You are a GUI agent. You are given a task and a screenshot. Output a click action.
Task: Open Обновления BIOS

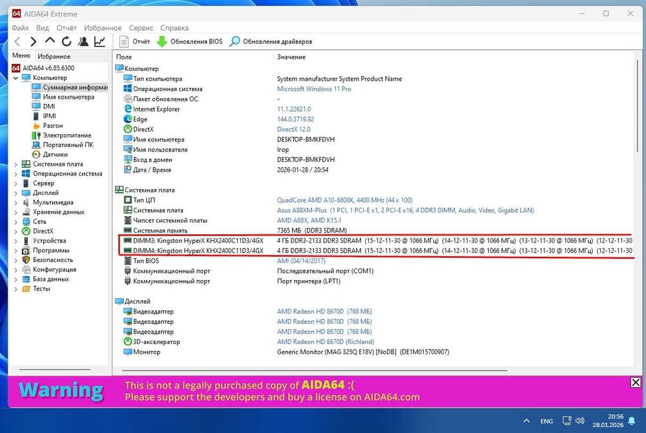coord(189,41)
